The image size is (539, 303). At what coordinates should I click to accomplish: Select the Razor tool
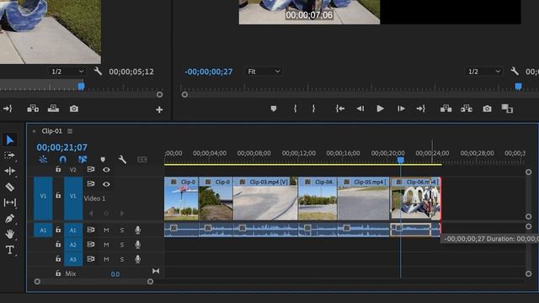click(x=9, y=187)
